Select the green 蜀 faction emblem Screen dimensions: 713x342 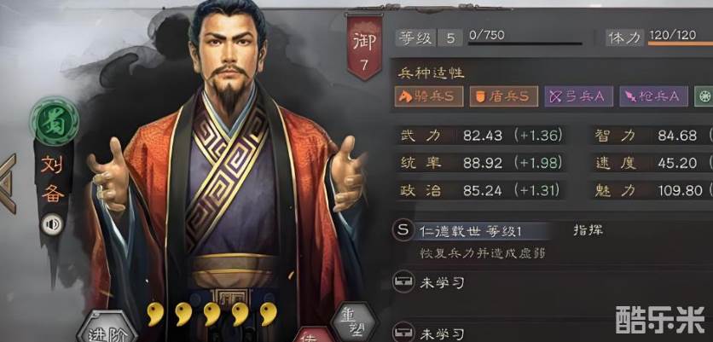55,120
